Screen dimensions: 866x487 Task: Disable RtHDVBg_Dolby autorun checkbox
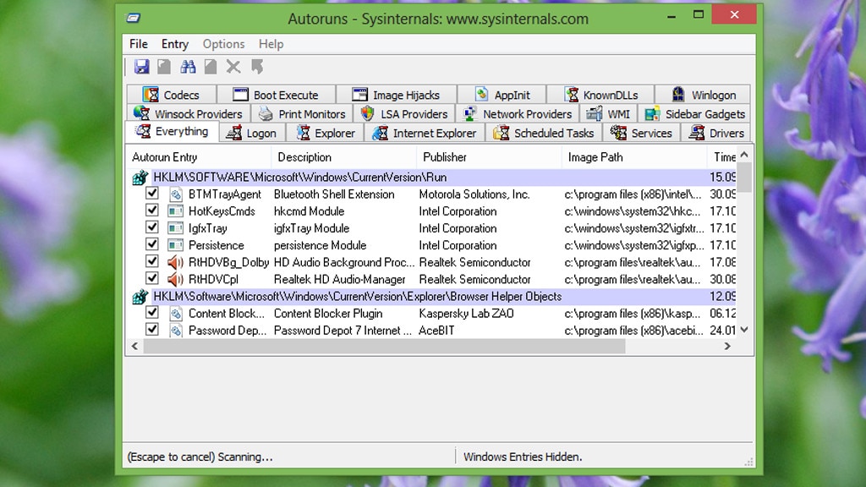(x=152, y=261)
